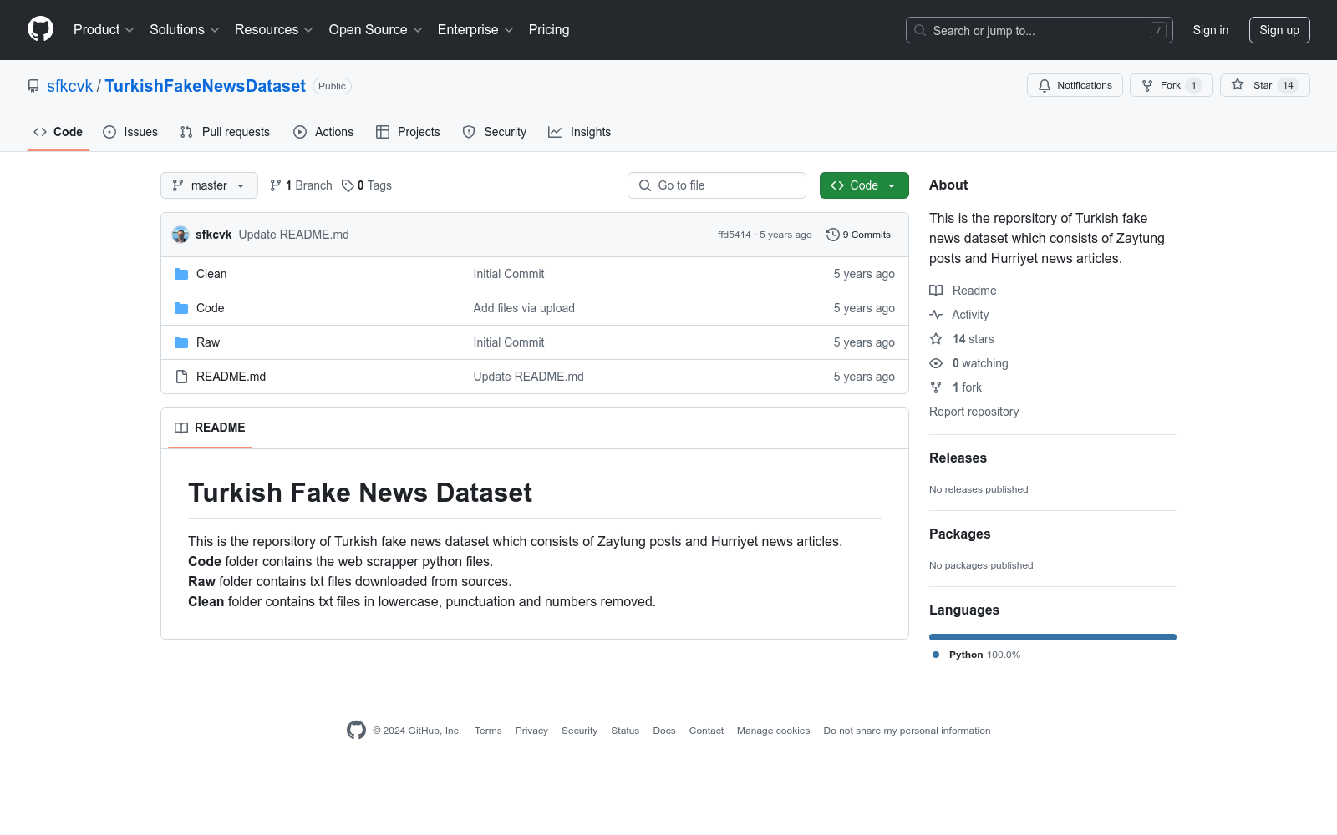Open the Pricing page
The height and width of the screenshot is (835, 1337).
coord(549,30)
